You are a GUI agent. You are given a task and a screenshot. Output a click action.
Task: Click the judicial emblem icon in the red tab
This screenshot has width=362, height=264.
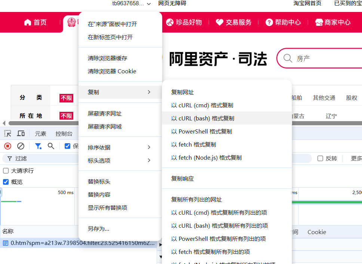click(x=71, y=22)
